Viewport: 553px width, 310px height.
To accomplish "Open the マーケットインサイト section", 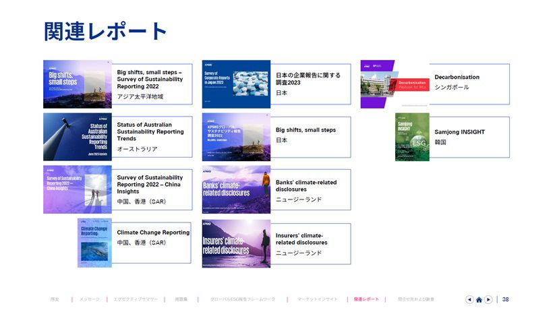I will tap(317, 299).
